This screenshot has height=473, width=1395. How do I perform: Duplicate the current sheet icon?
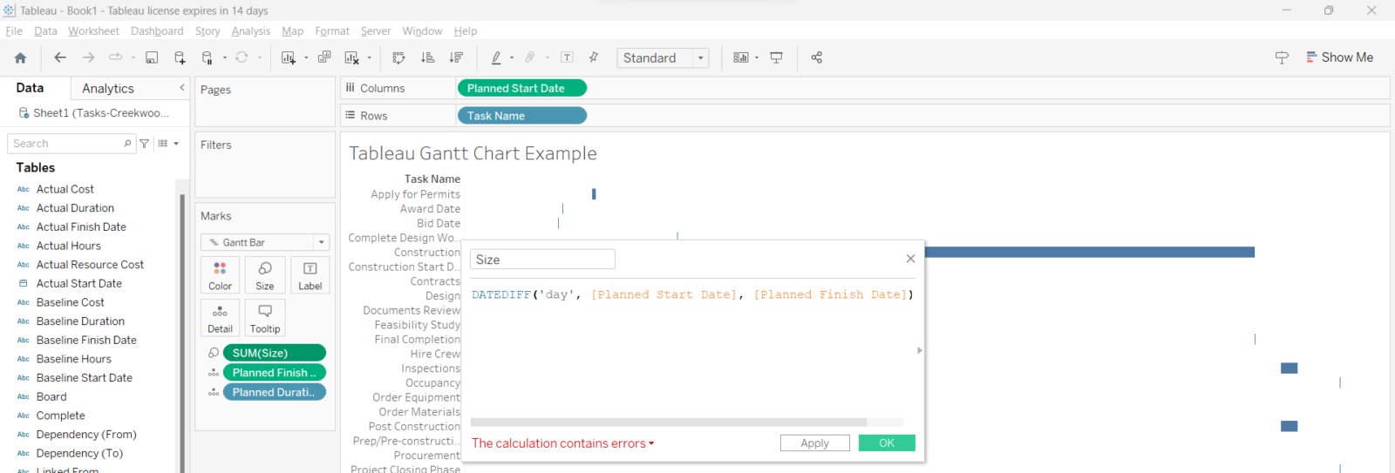[x=324, y=57]
